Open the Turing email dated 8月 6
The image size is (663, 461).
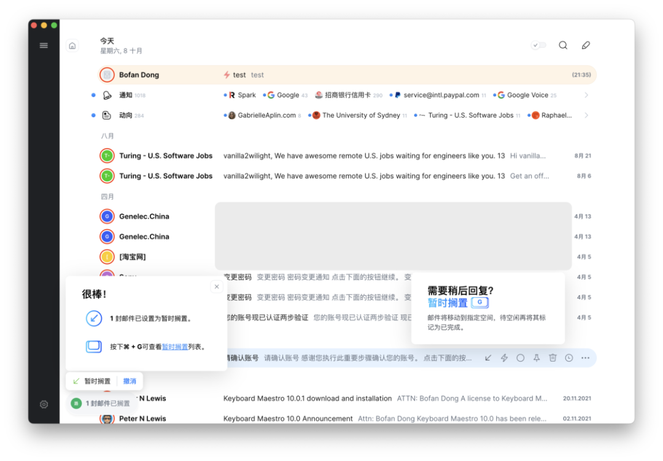point(347,176)
